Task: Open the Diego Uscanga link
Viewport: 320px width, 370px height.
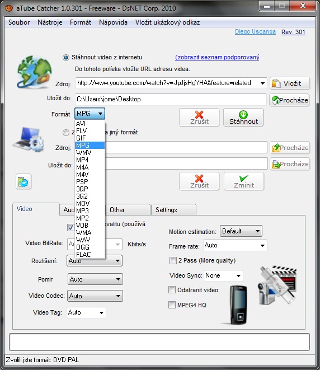Action: tap(255, 31)
